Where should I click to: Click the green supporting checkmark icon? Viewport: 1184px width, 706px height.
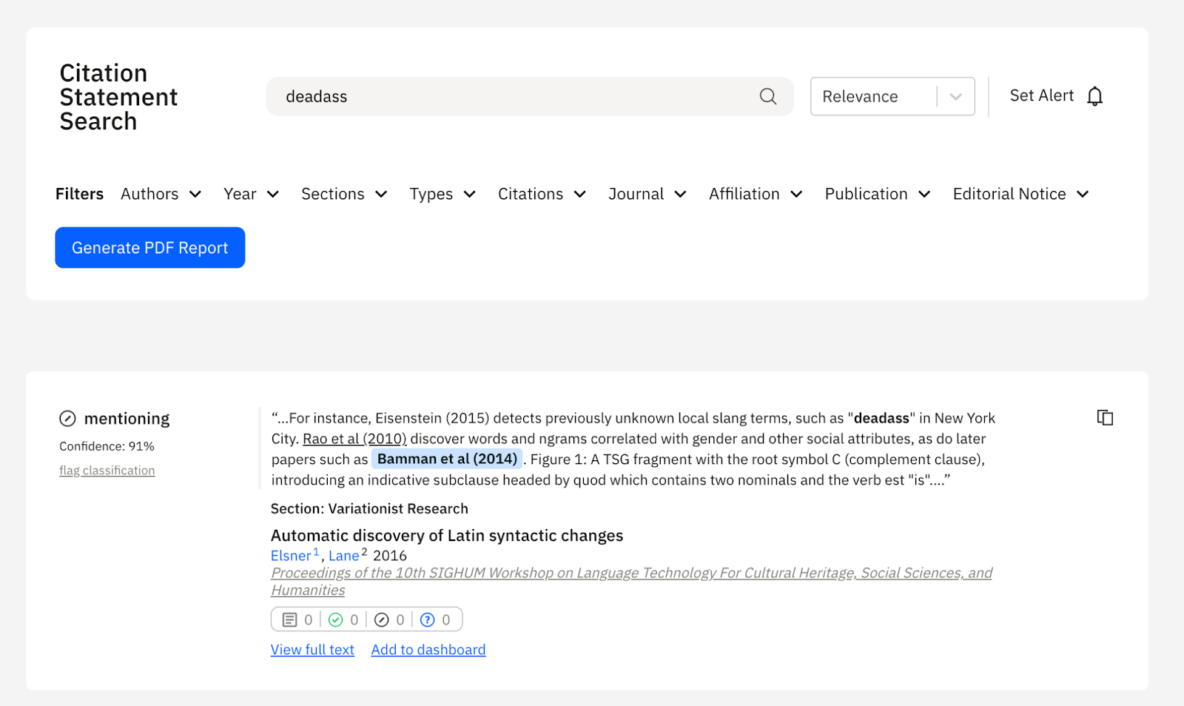tap(336, 620)
